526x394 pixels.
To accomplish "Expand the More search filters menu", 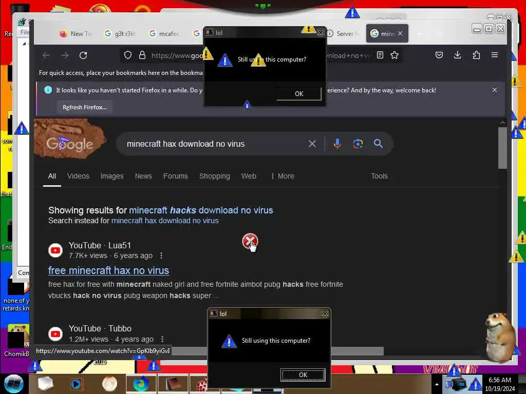I will tap(283, 176).
